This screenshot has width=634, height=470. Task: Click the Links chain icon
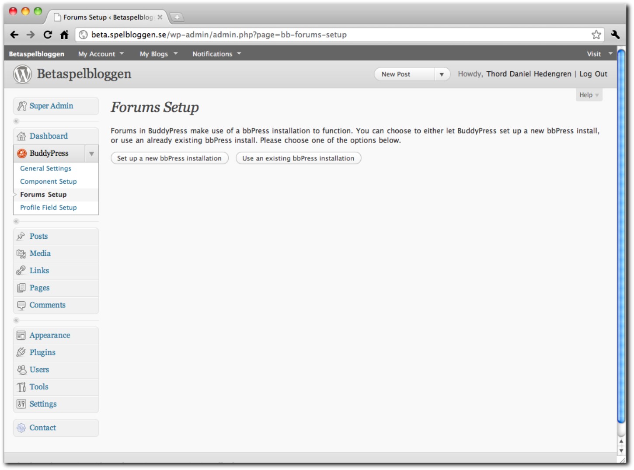coord(21,271)
